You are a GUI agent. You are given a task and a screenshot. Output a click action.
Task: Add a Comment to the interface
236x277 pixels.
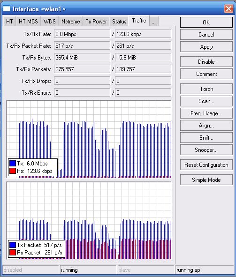tap(206, 74)
